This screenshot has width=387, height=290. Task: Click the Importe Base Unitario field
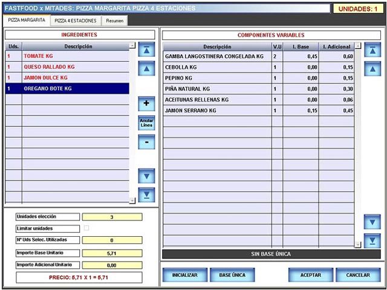112,253
